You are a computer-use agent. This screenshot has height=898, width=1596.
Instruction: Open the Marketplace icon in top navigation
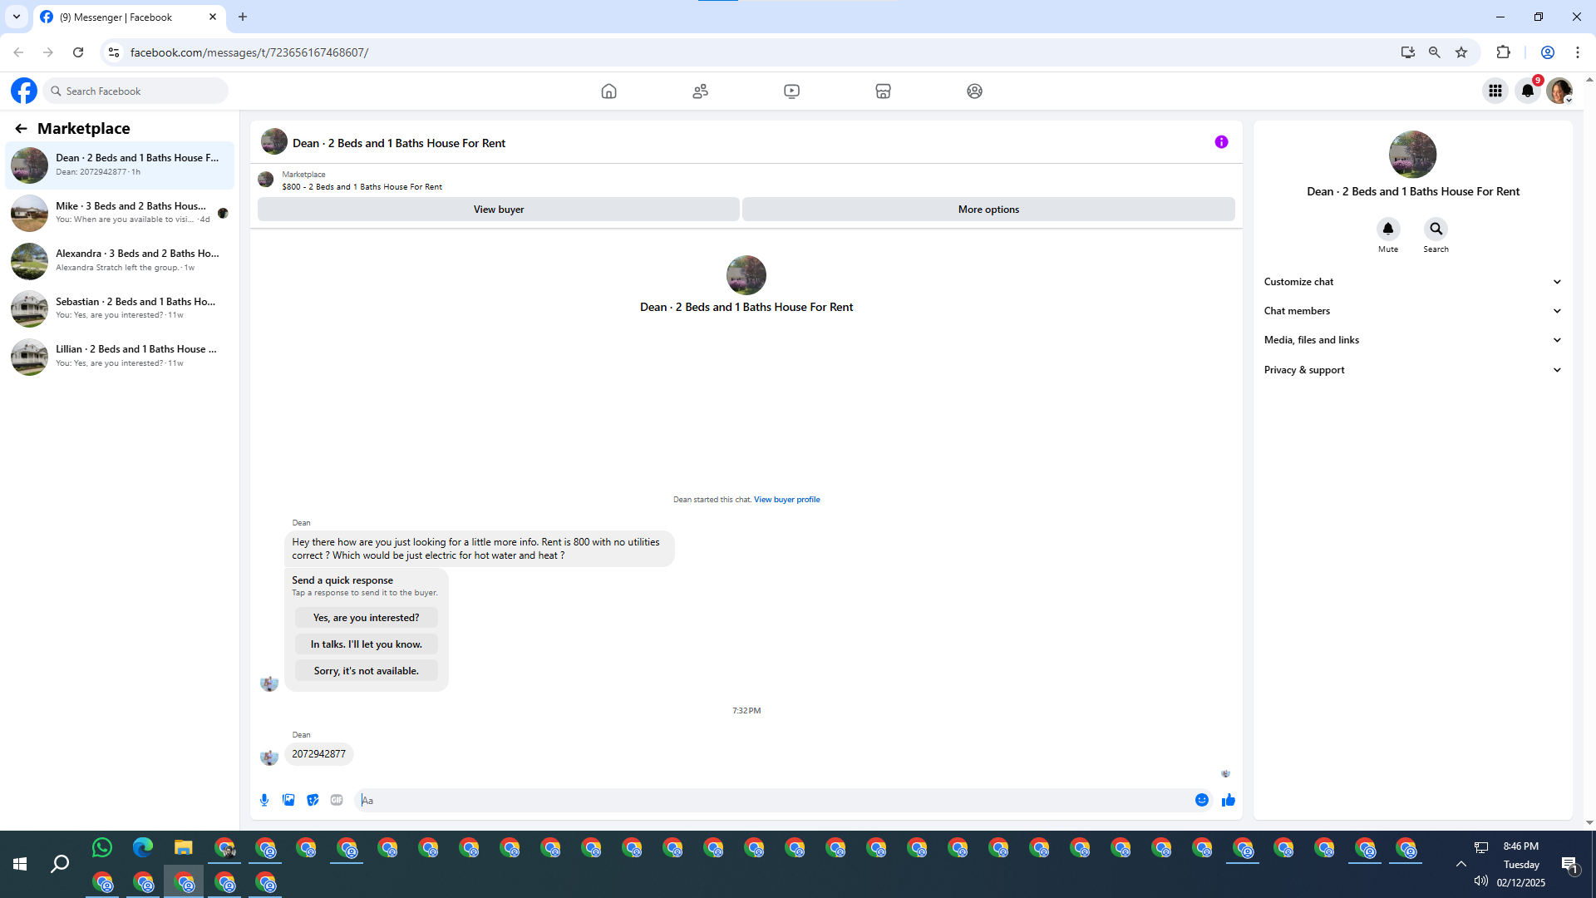883,91
